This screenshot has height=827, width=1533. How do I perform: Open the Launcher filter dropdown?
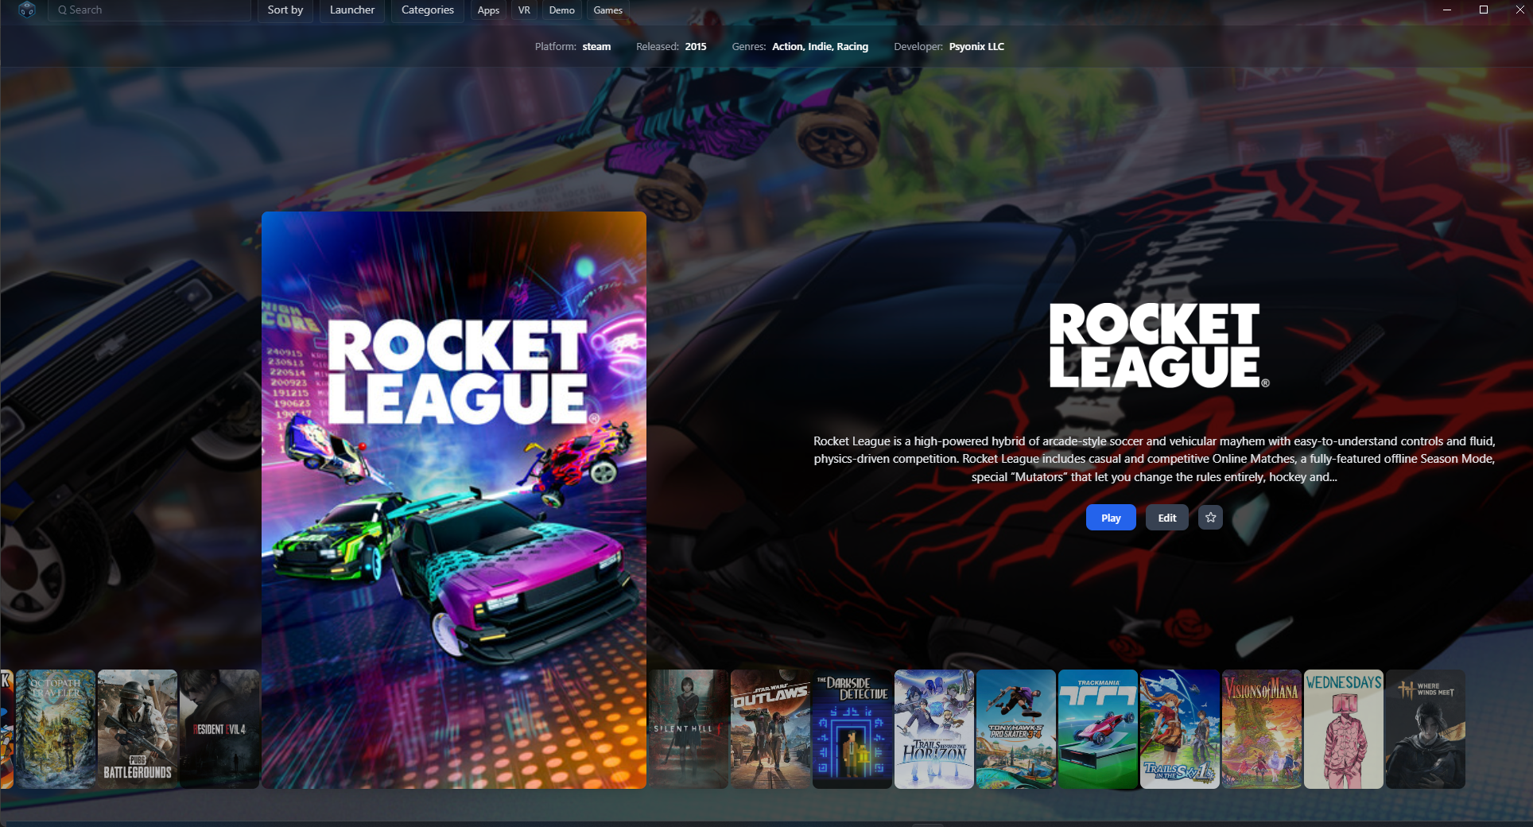351,10
